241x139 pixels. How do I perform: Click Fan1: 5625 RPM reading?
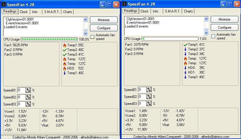tap(16, 45)
